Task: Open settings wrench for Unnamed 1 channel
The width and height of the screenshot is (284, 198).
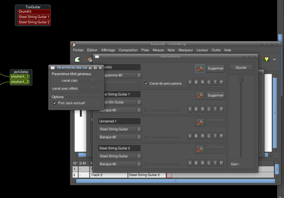Action: click(200, 122)
